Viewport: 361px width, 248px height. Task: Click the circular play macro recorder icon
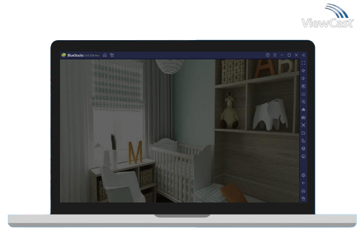[x=303, y=102]
